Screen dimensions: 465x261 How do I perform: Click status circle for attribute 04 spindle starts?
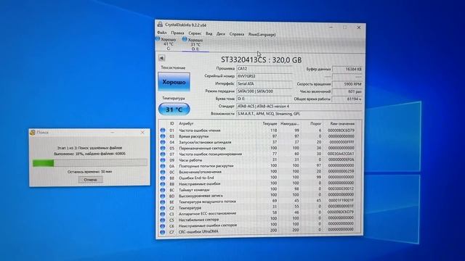coord(163,142)
